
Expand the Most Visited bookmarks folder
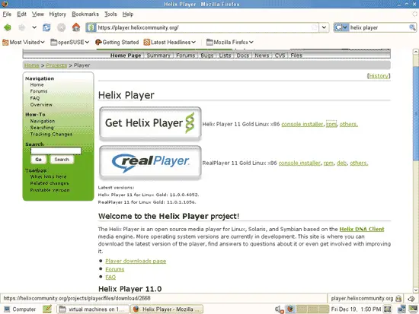pyautogui.click(x=24, y=42)
